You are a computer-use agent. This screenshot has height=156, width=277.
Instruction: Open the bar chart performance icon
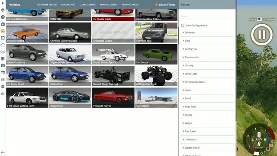(3, 93)
